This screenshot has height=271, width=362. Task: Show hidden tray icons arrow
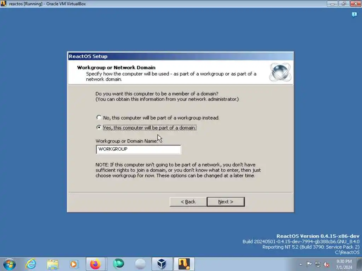300,265
